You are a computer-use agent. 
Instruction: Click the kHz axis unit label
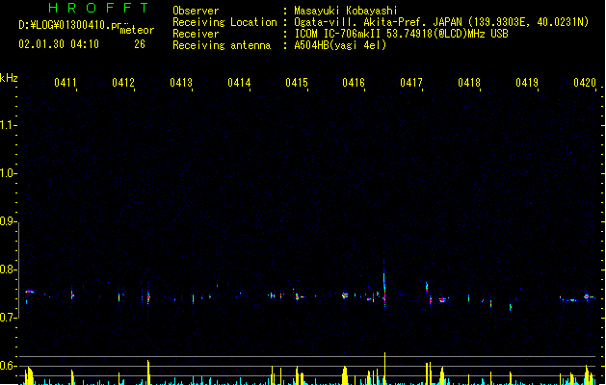point(9,78)
